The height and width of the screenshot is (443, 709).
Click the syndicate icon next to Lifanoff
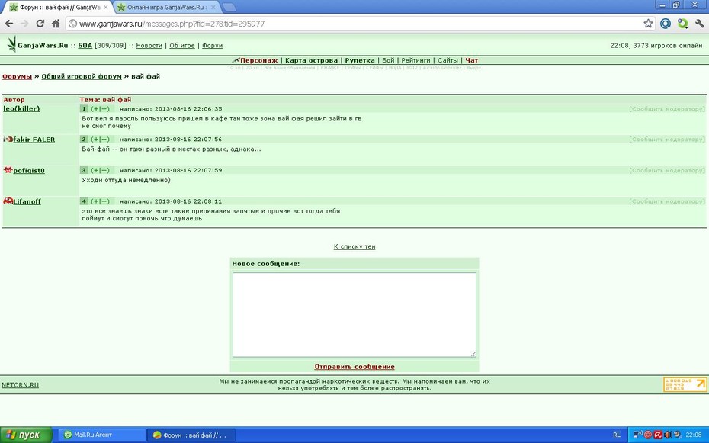(x=8, y=201)
